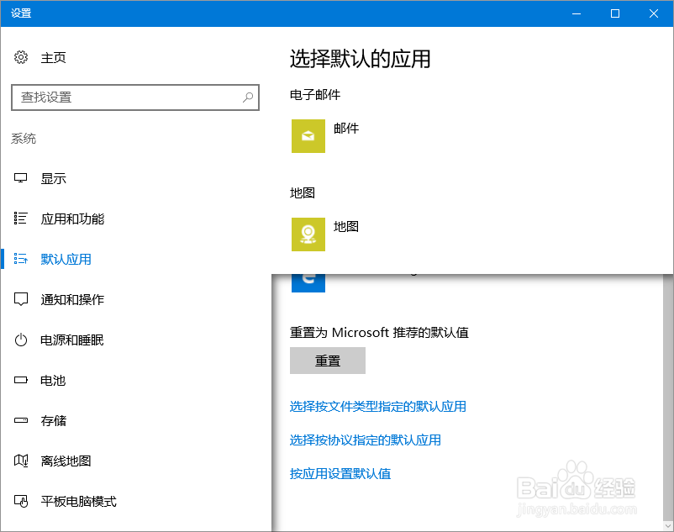Select the 电源和睡眠 power icon
Image resolution: width=674 pixels, height=532 pixels.
[x=20, y=340]
